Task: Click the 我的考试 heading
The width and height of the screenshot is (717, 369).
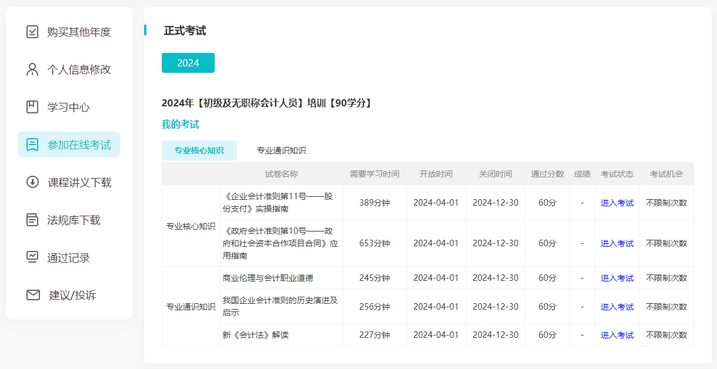Action: [x=181, y=124]
